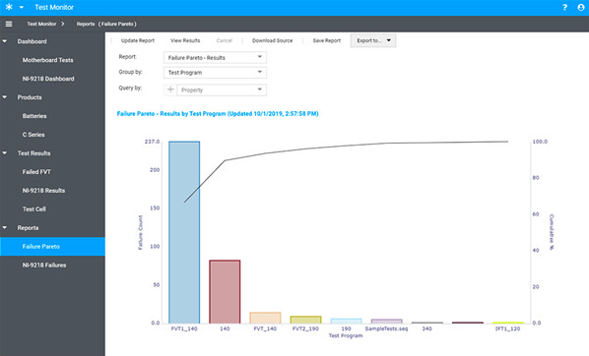Collapse the Products section arrow
589x356 pixels.
5,97
